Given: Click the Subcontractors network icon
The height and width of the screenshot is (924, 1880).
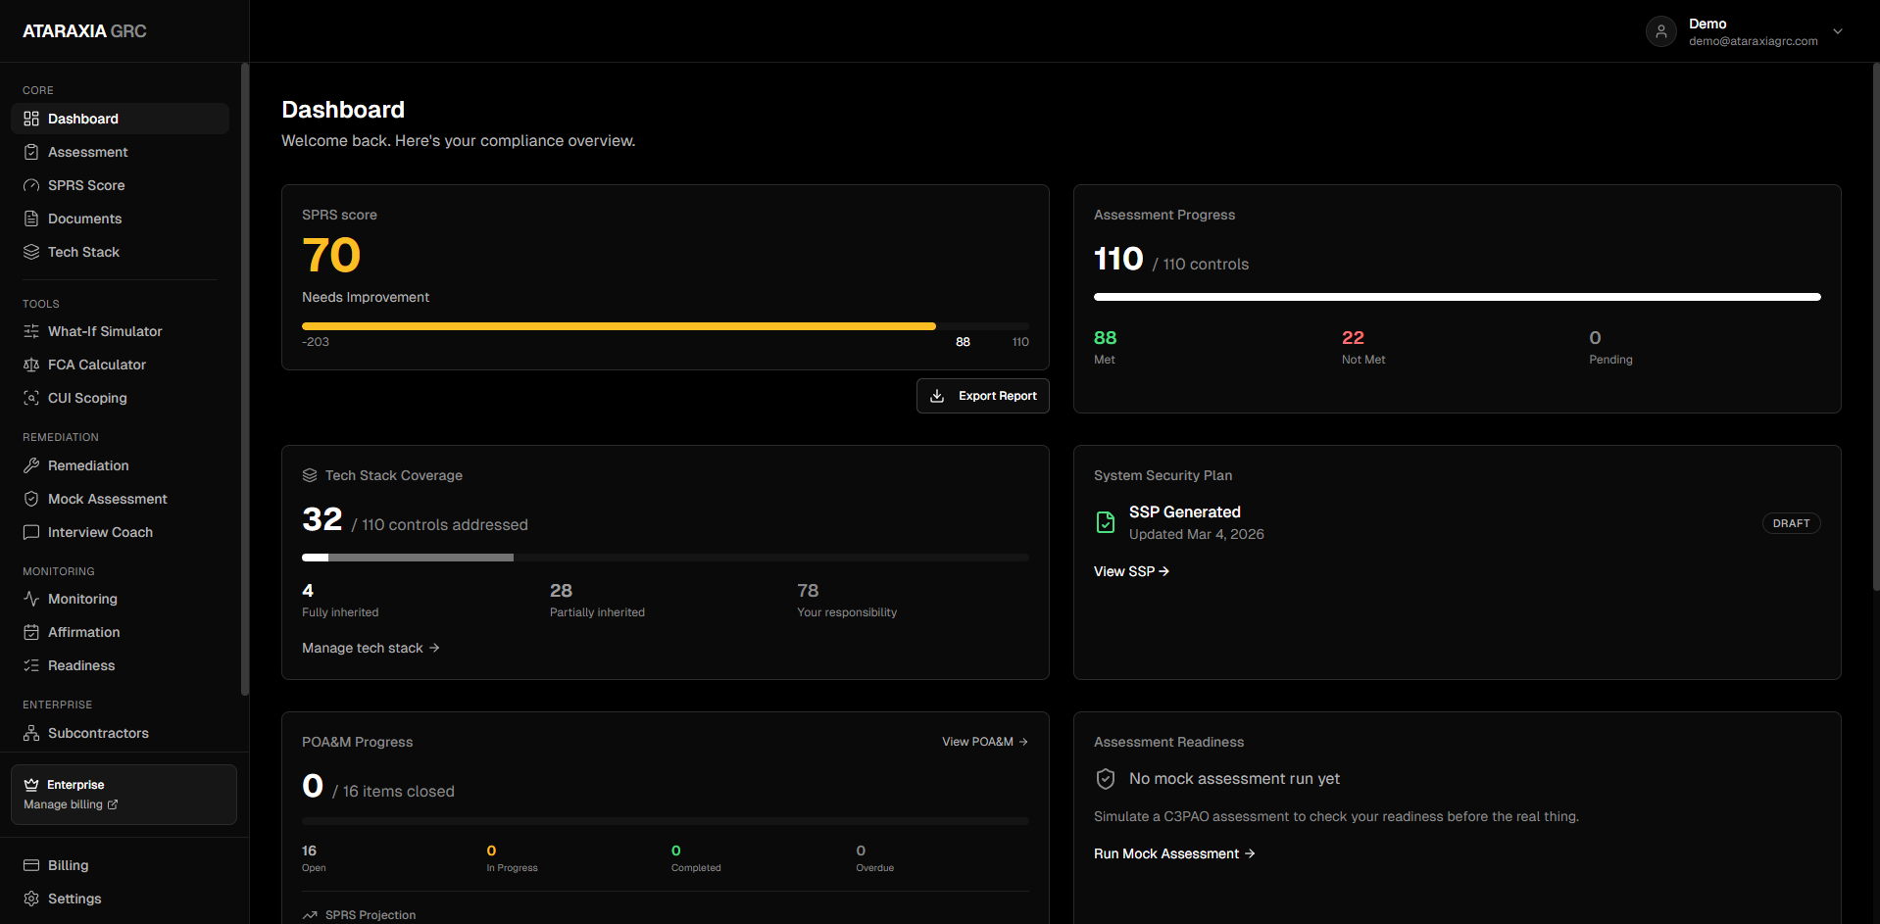Looking at the screenshot, I should [x=31, y=733].
